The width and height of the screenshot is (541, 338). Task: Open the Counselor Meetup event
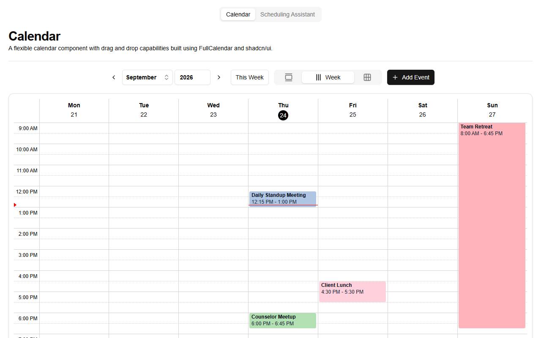283,321
